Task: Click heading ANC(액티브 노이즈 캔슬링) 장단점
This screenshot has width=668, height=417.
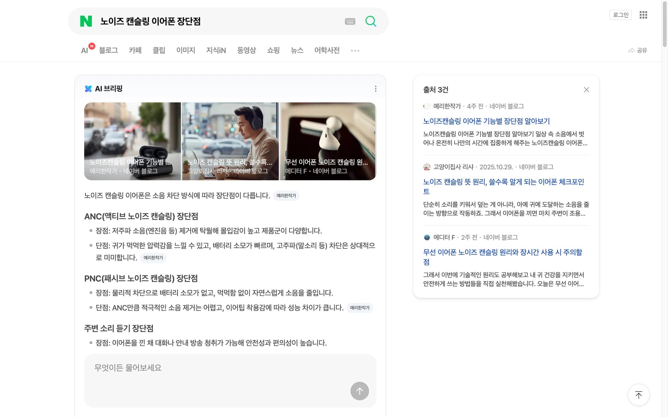Action: (141, 216)
